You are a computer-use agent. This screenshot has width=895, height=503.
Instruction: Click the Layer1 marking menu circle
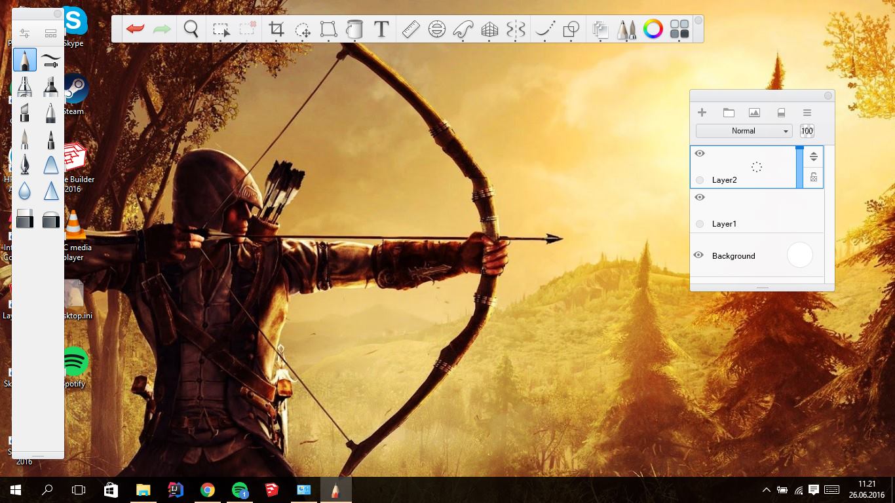(700, 224)
